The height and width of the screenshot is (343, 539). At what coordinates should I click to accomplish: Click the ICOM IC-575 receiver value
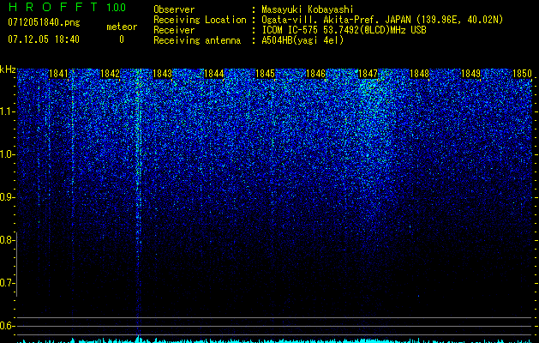pos(344,30)
